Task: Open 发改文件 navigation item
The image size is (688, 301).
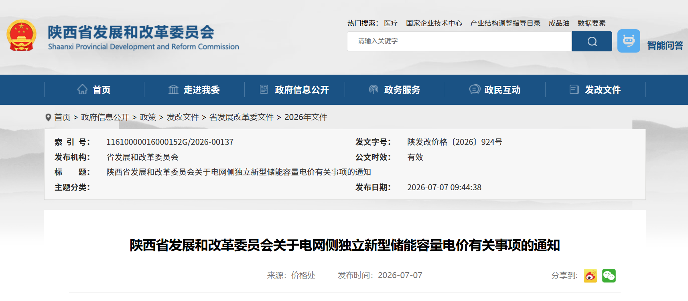Action: pos(603,90)
